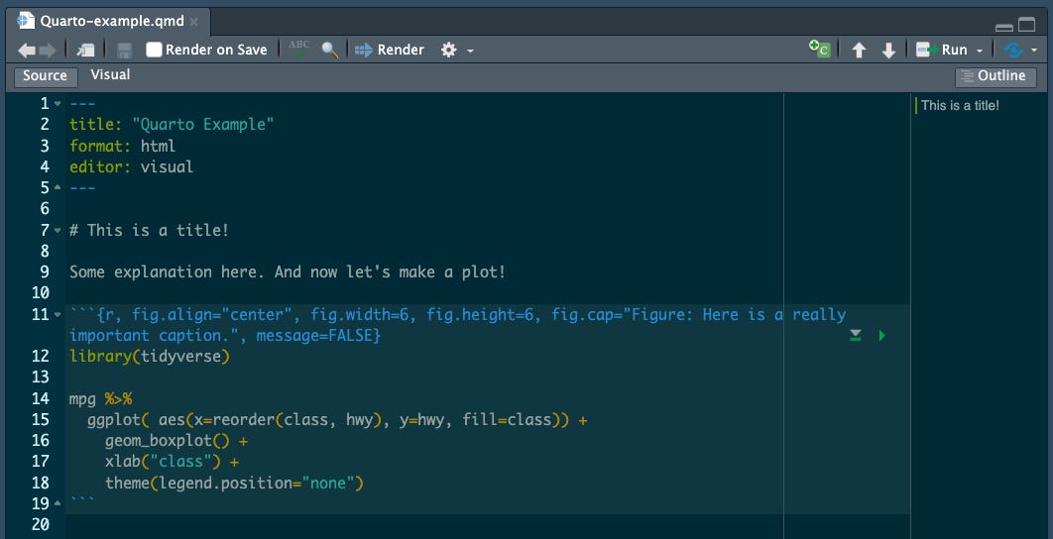This screenshot has width=1053, height=539.
Task: Click the 'format: html' line
Action: (x=122, y=146)
